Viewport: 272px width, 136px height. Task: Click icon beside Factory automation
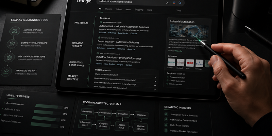point(167,81)
